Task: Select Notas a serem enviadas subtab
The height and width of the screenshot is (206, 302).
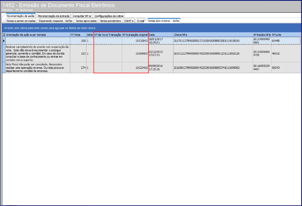Action: point(21,21)
